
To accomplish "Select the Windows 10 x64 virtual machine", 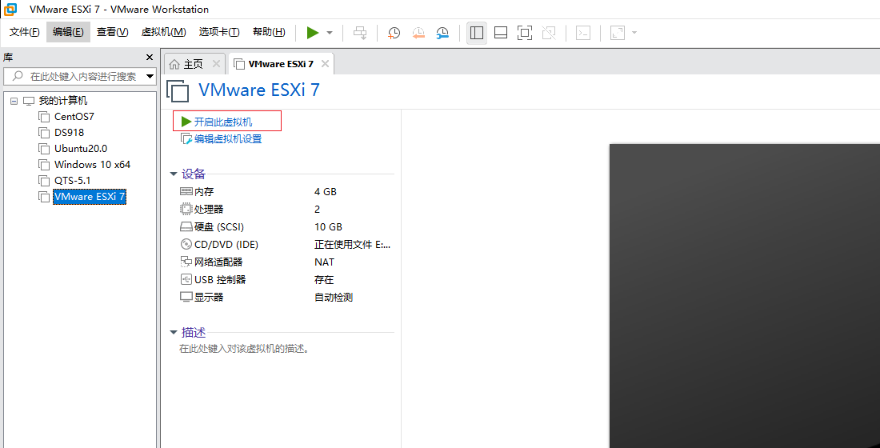I will (x=93, y=165).
